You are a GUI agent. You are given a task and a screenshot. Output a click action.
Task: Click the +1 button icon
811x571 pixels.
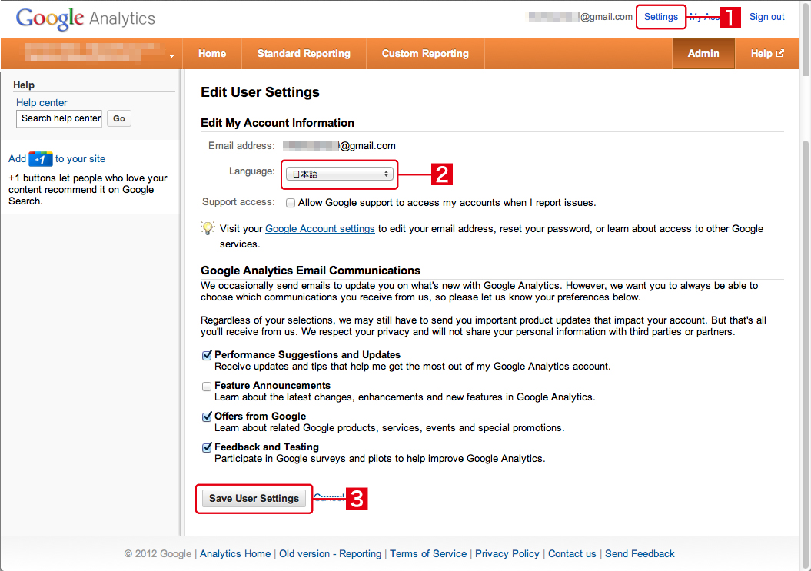click(x=40, y=159)
